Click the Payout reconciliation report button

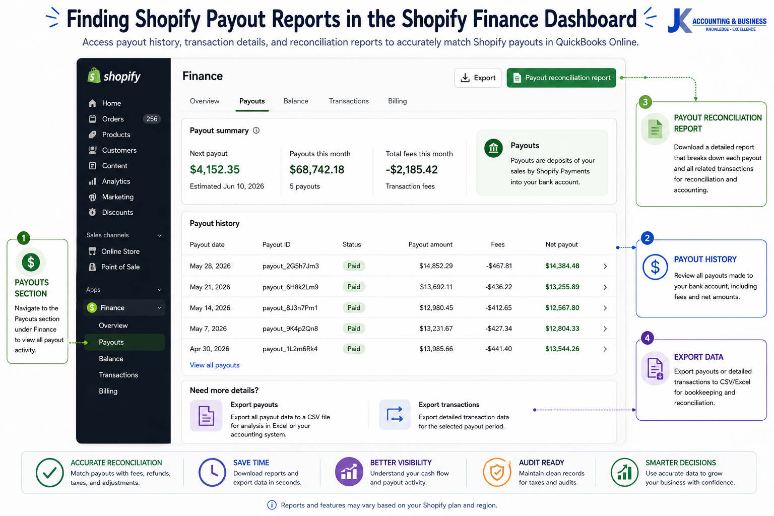[561, 78]
